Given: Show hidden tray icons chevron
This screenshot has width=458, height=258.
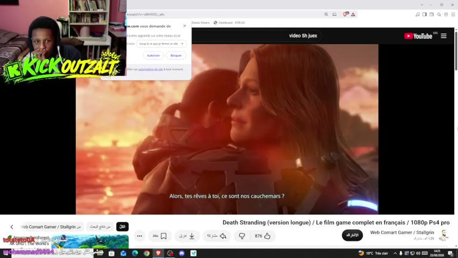Looking at the screenshot, I should coord(395,253).
